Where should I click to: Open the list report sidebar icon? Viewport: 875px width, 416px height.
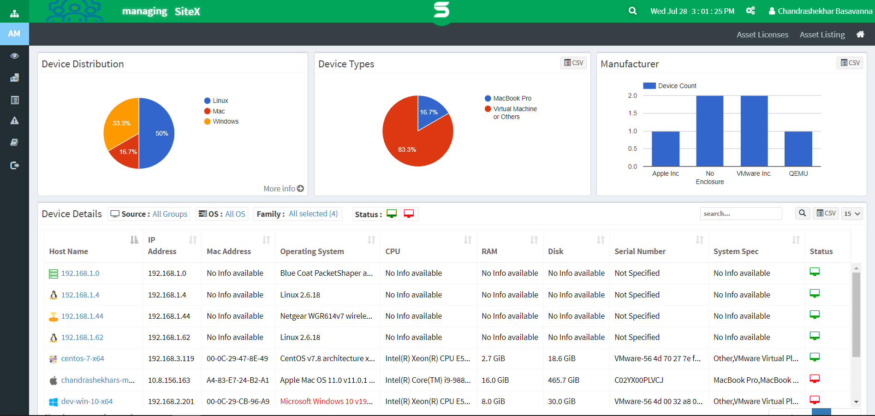pyautogui.click(x=14, y=100)
